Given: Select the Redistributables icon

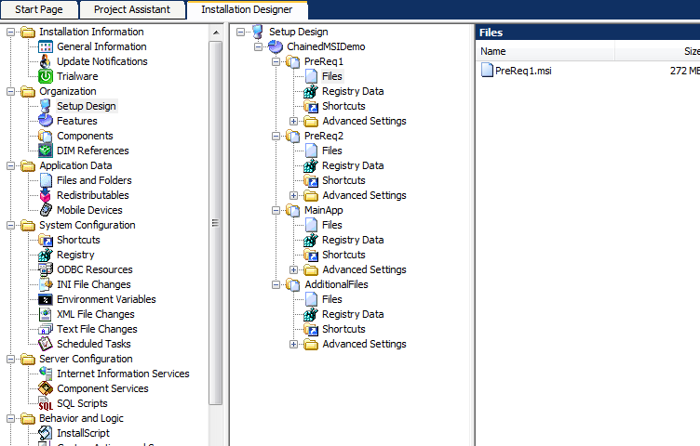Looking at the screenshot, I should [46, 195].
